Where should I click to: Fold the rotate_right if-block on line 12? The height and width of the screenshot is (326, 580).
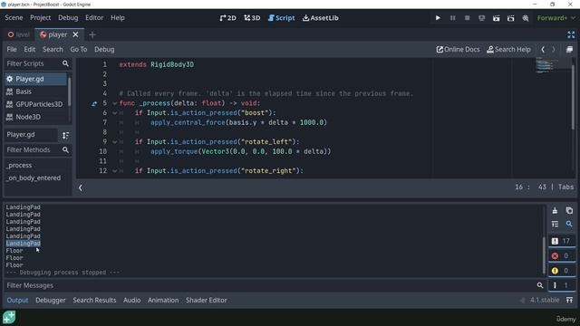tap(115, 171)
